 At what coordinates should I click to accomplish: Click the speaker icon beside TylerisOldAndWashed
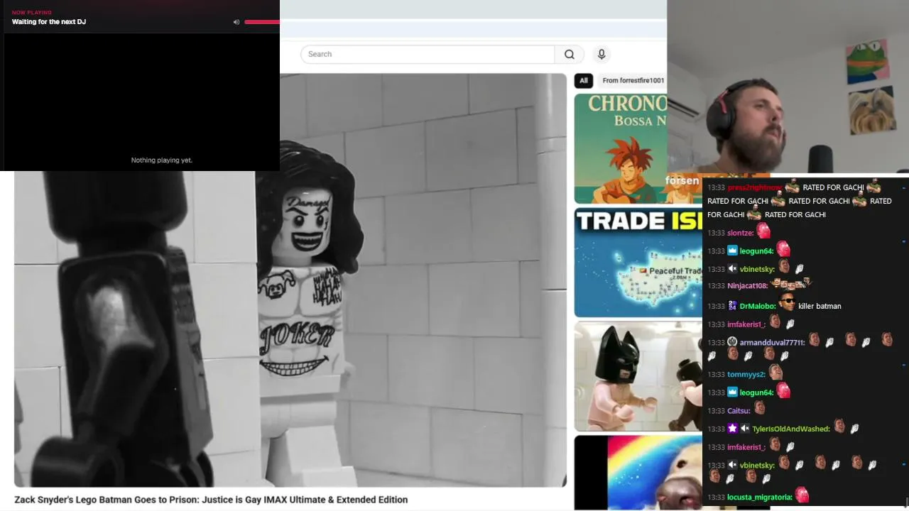click(x=745, y=429)
